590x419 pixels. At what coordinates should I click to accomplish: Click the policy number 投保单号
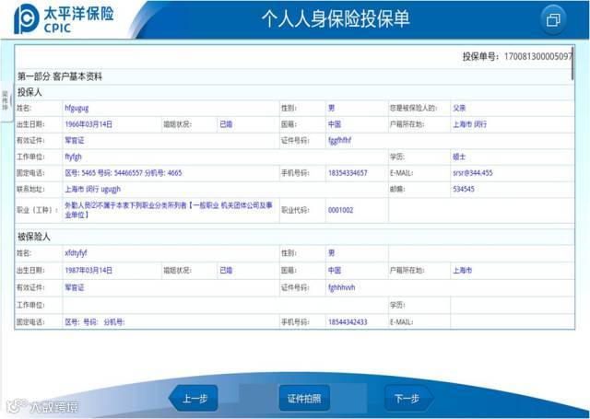517,57
